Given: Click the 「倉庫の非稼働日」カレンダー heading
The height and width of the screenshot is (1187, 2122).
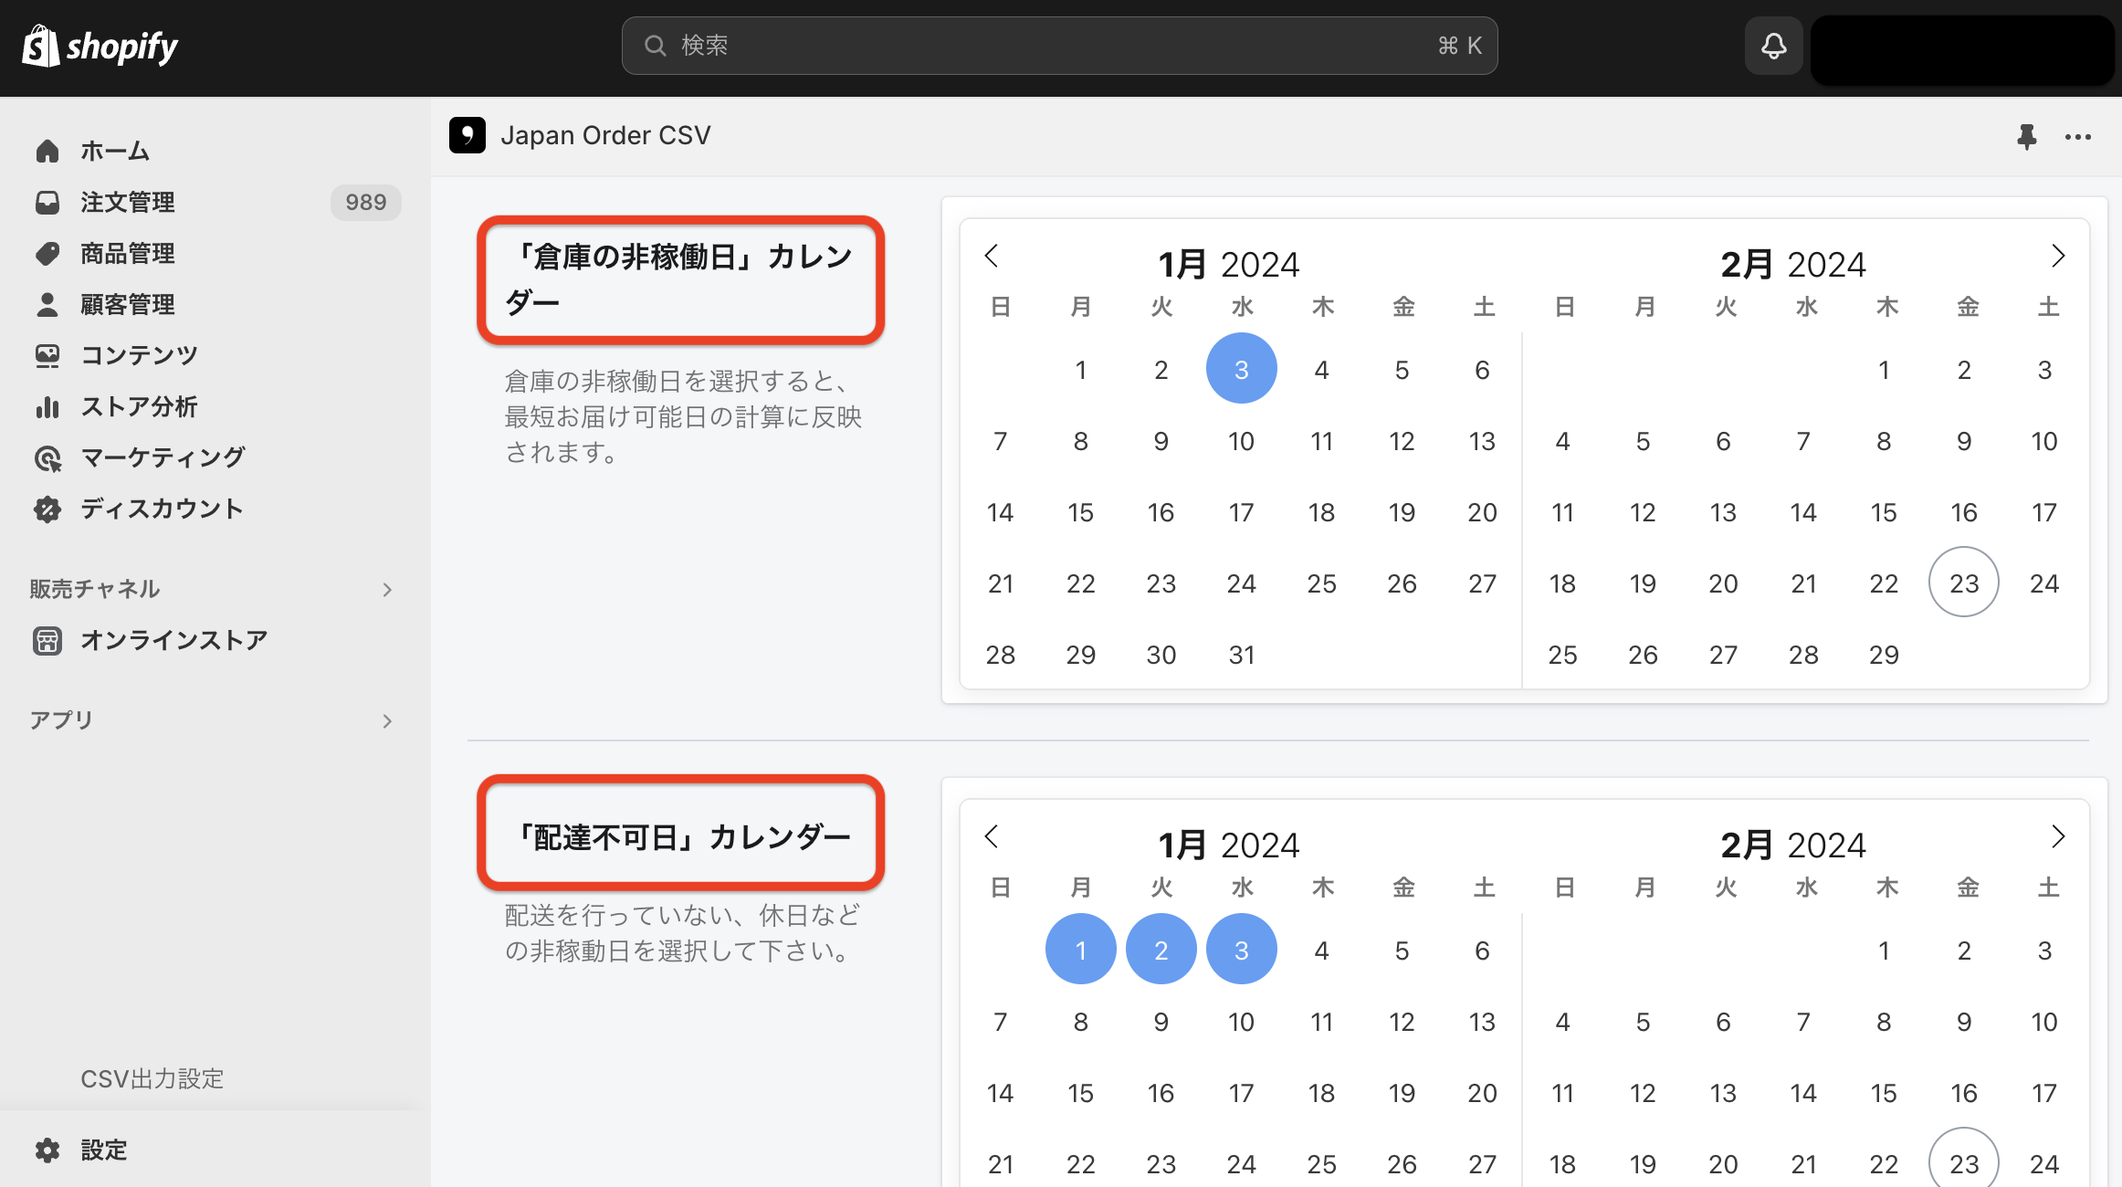Looking at the screenshot, I should coord(679,279).
